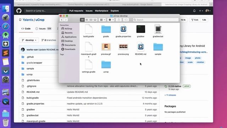Open Trash in the dock

click(x=6, y=122)
